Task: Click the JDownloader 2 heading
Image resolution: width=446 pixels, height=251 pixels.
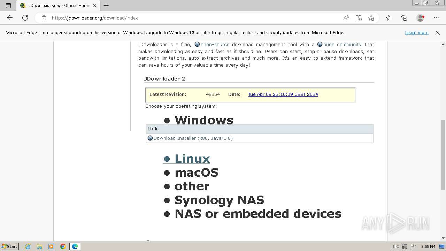Action: coord(164,79)
